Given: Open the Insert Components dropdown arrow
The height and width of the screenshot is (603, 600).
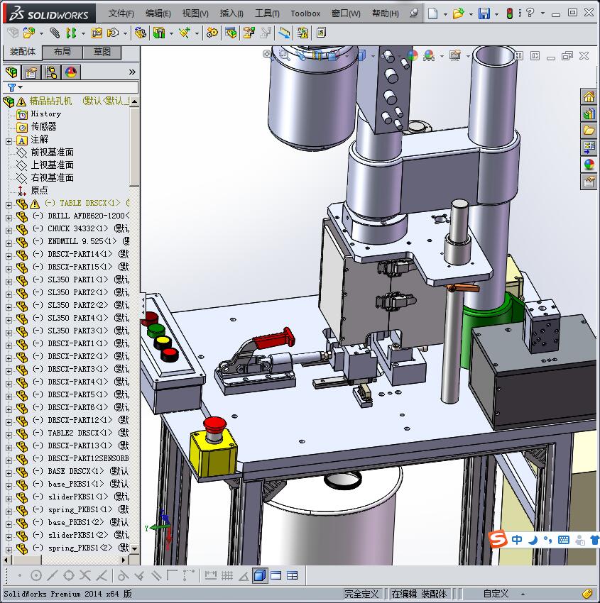Looking at the screenshot, I should coord(41,33).
